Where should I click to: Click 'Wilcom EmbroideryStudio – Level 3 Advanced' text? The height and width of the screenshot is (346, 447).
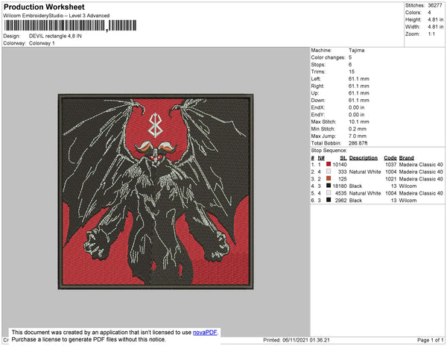[57, 16]
